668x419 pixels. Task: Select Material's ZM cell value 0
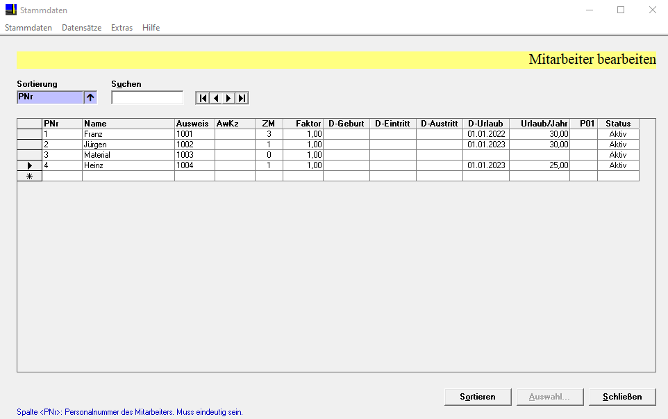point(269,155)
